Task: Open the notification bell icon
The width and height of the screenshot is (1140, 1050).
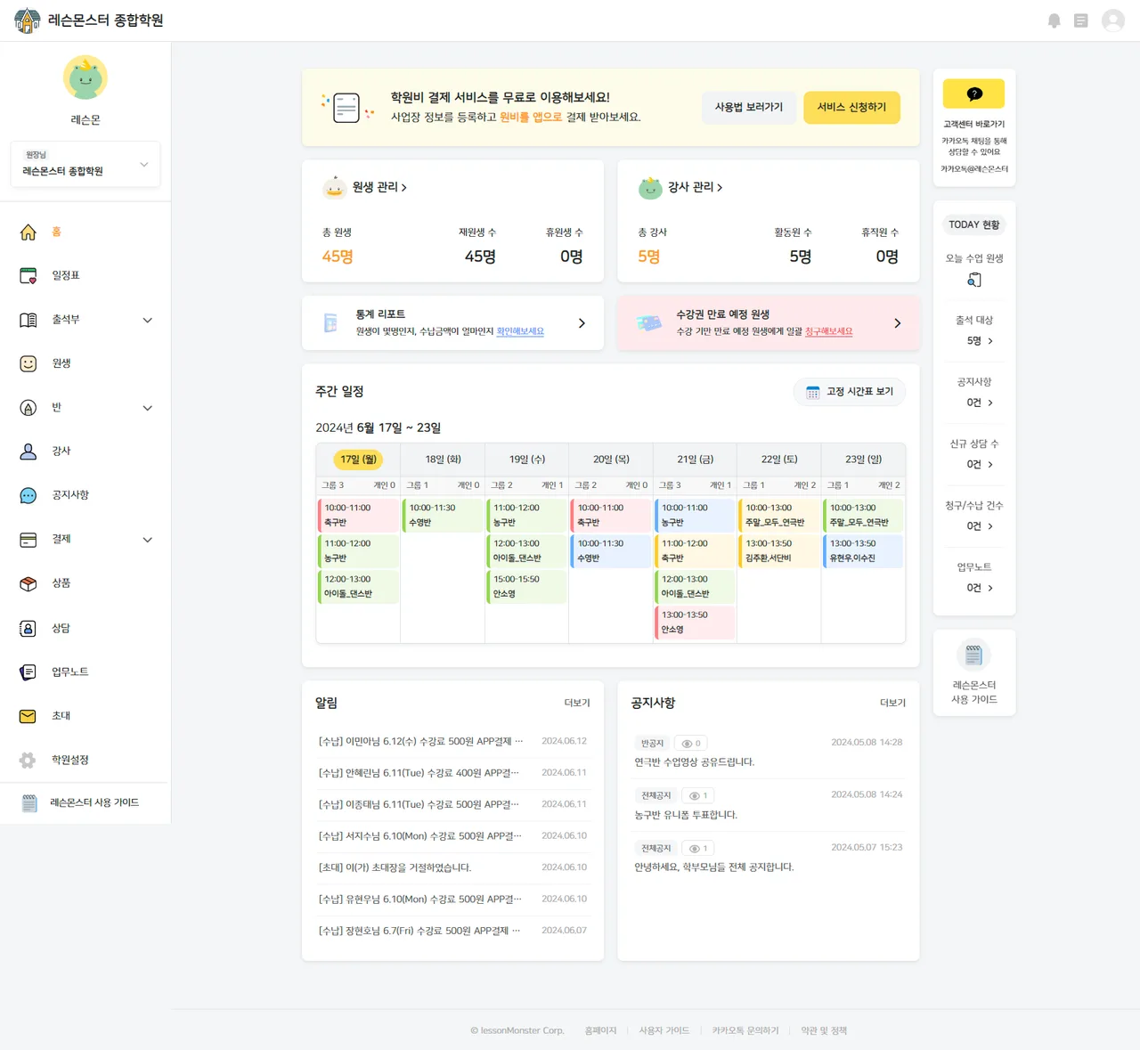Action: [x=1054, y=20]
